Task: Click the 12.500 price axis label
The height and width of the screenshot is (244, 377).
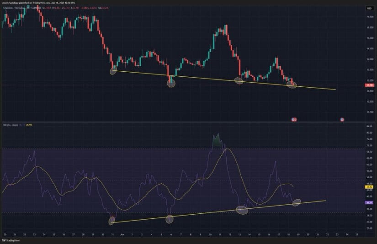Action: point(370,91)
